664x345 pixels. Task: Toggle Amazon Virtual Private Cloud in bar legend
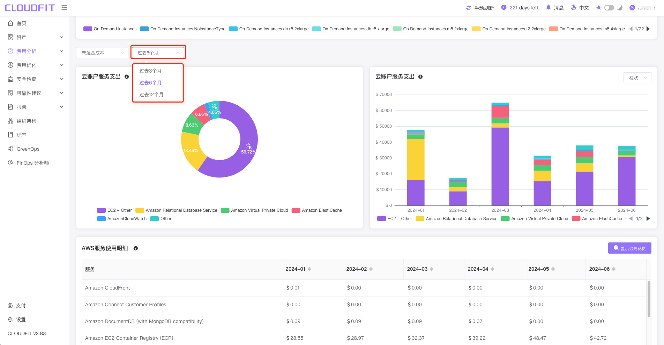pyautogui.click(x=535, y=219)
